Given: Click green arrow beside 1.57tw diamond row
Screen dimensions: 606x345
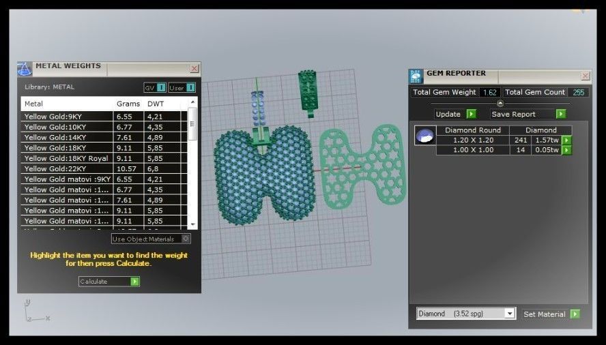Looking at the screenshot, I should tap(566, 140).
